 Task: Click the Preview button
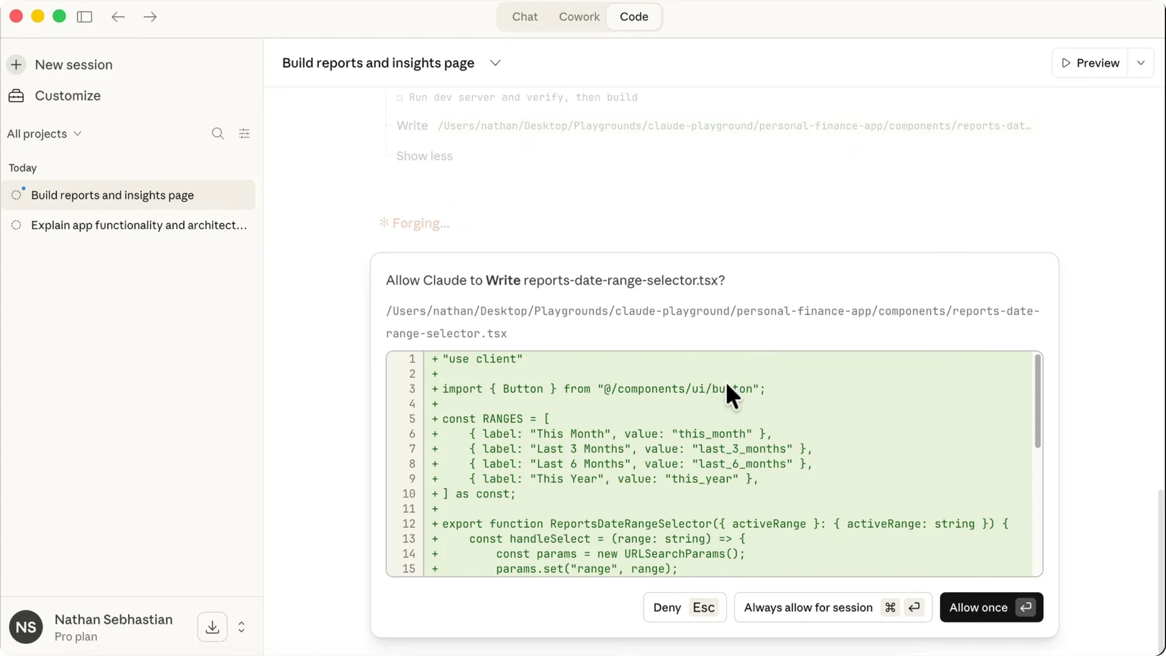[1090, 63]
